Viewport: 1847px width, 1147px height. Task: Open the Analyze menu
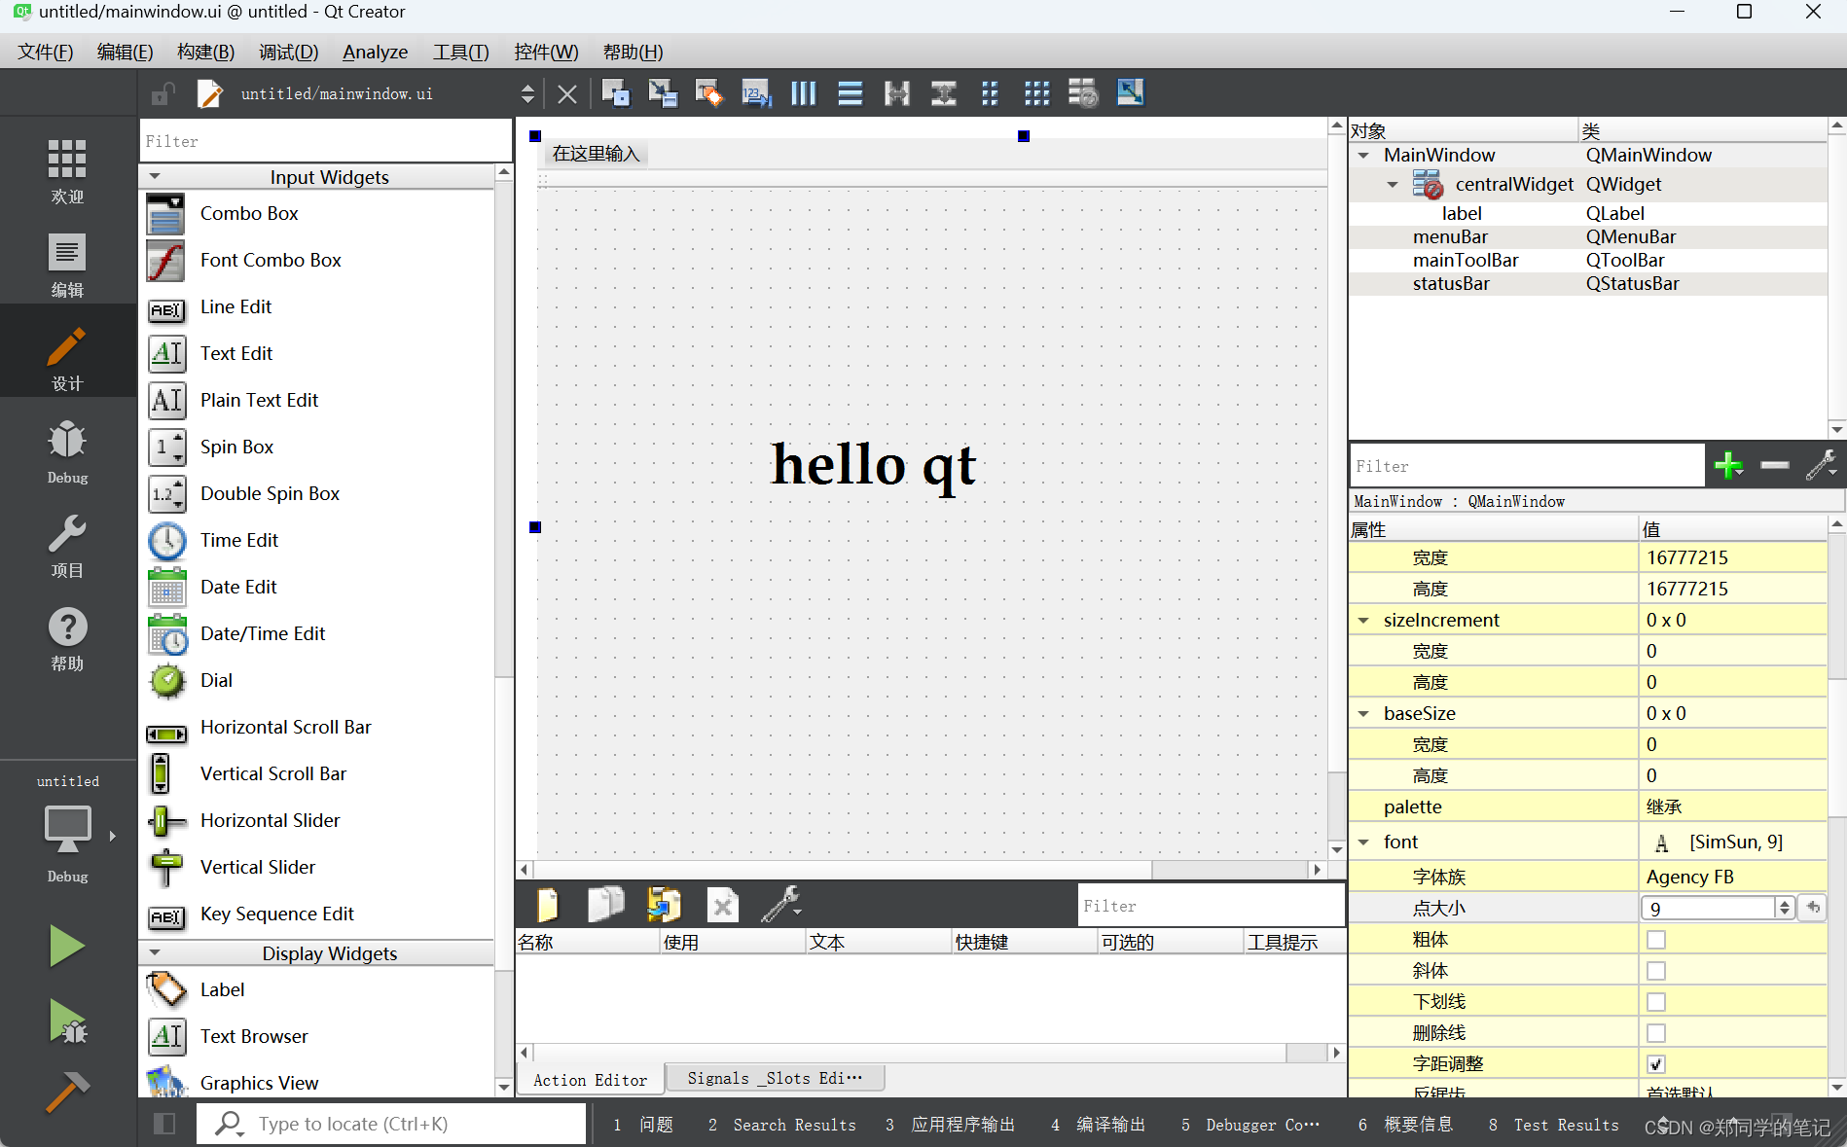tap(375, 53)
